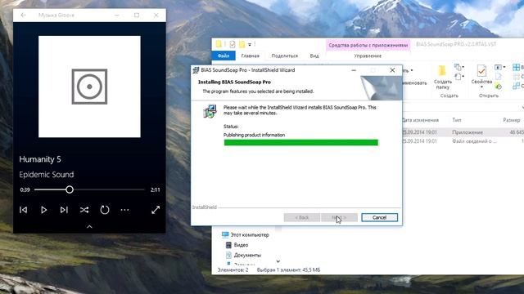524x294 pixels.
Task: Click the select none icon in ribbon
Action: pyautogui.click(x=517, y=77)
